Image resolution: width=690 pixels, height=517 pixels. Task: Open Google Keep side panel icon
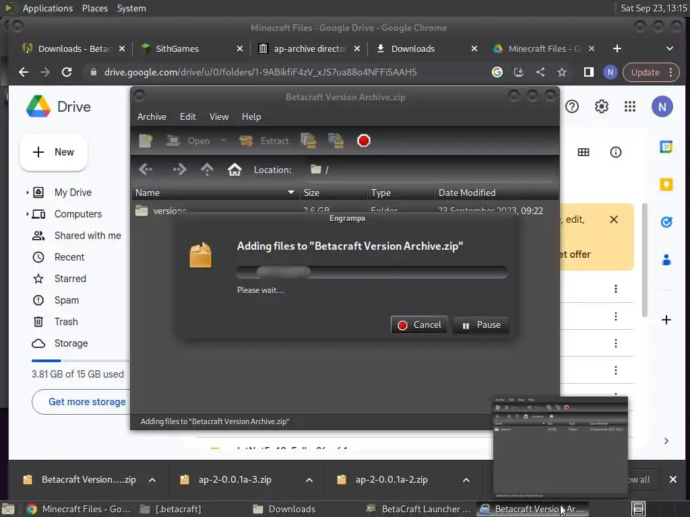pos(666,184)
